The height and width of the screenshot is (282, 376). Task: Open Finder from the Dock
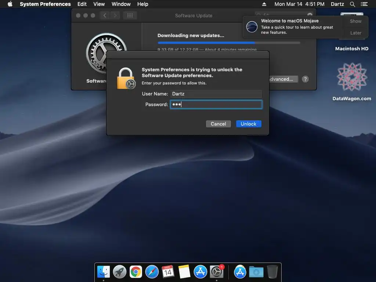[104, 272]
